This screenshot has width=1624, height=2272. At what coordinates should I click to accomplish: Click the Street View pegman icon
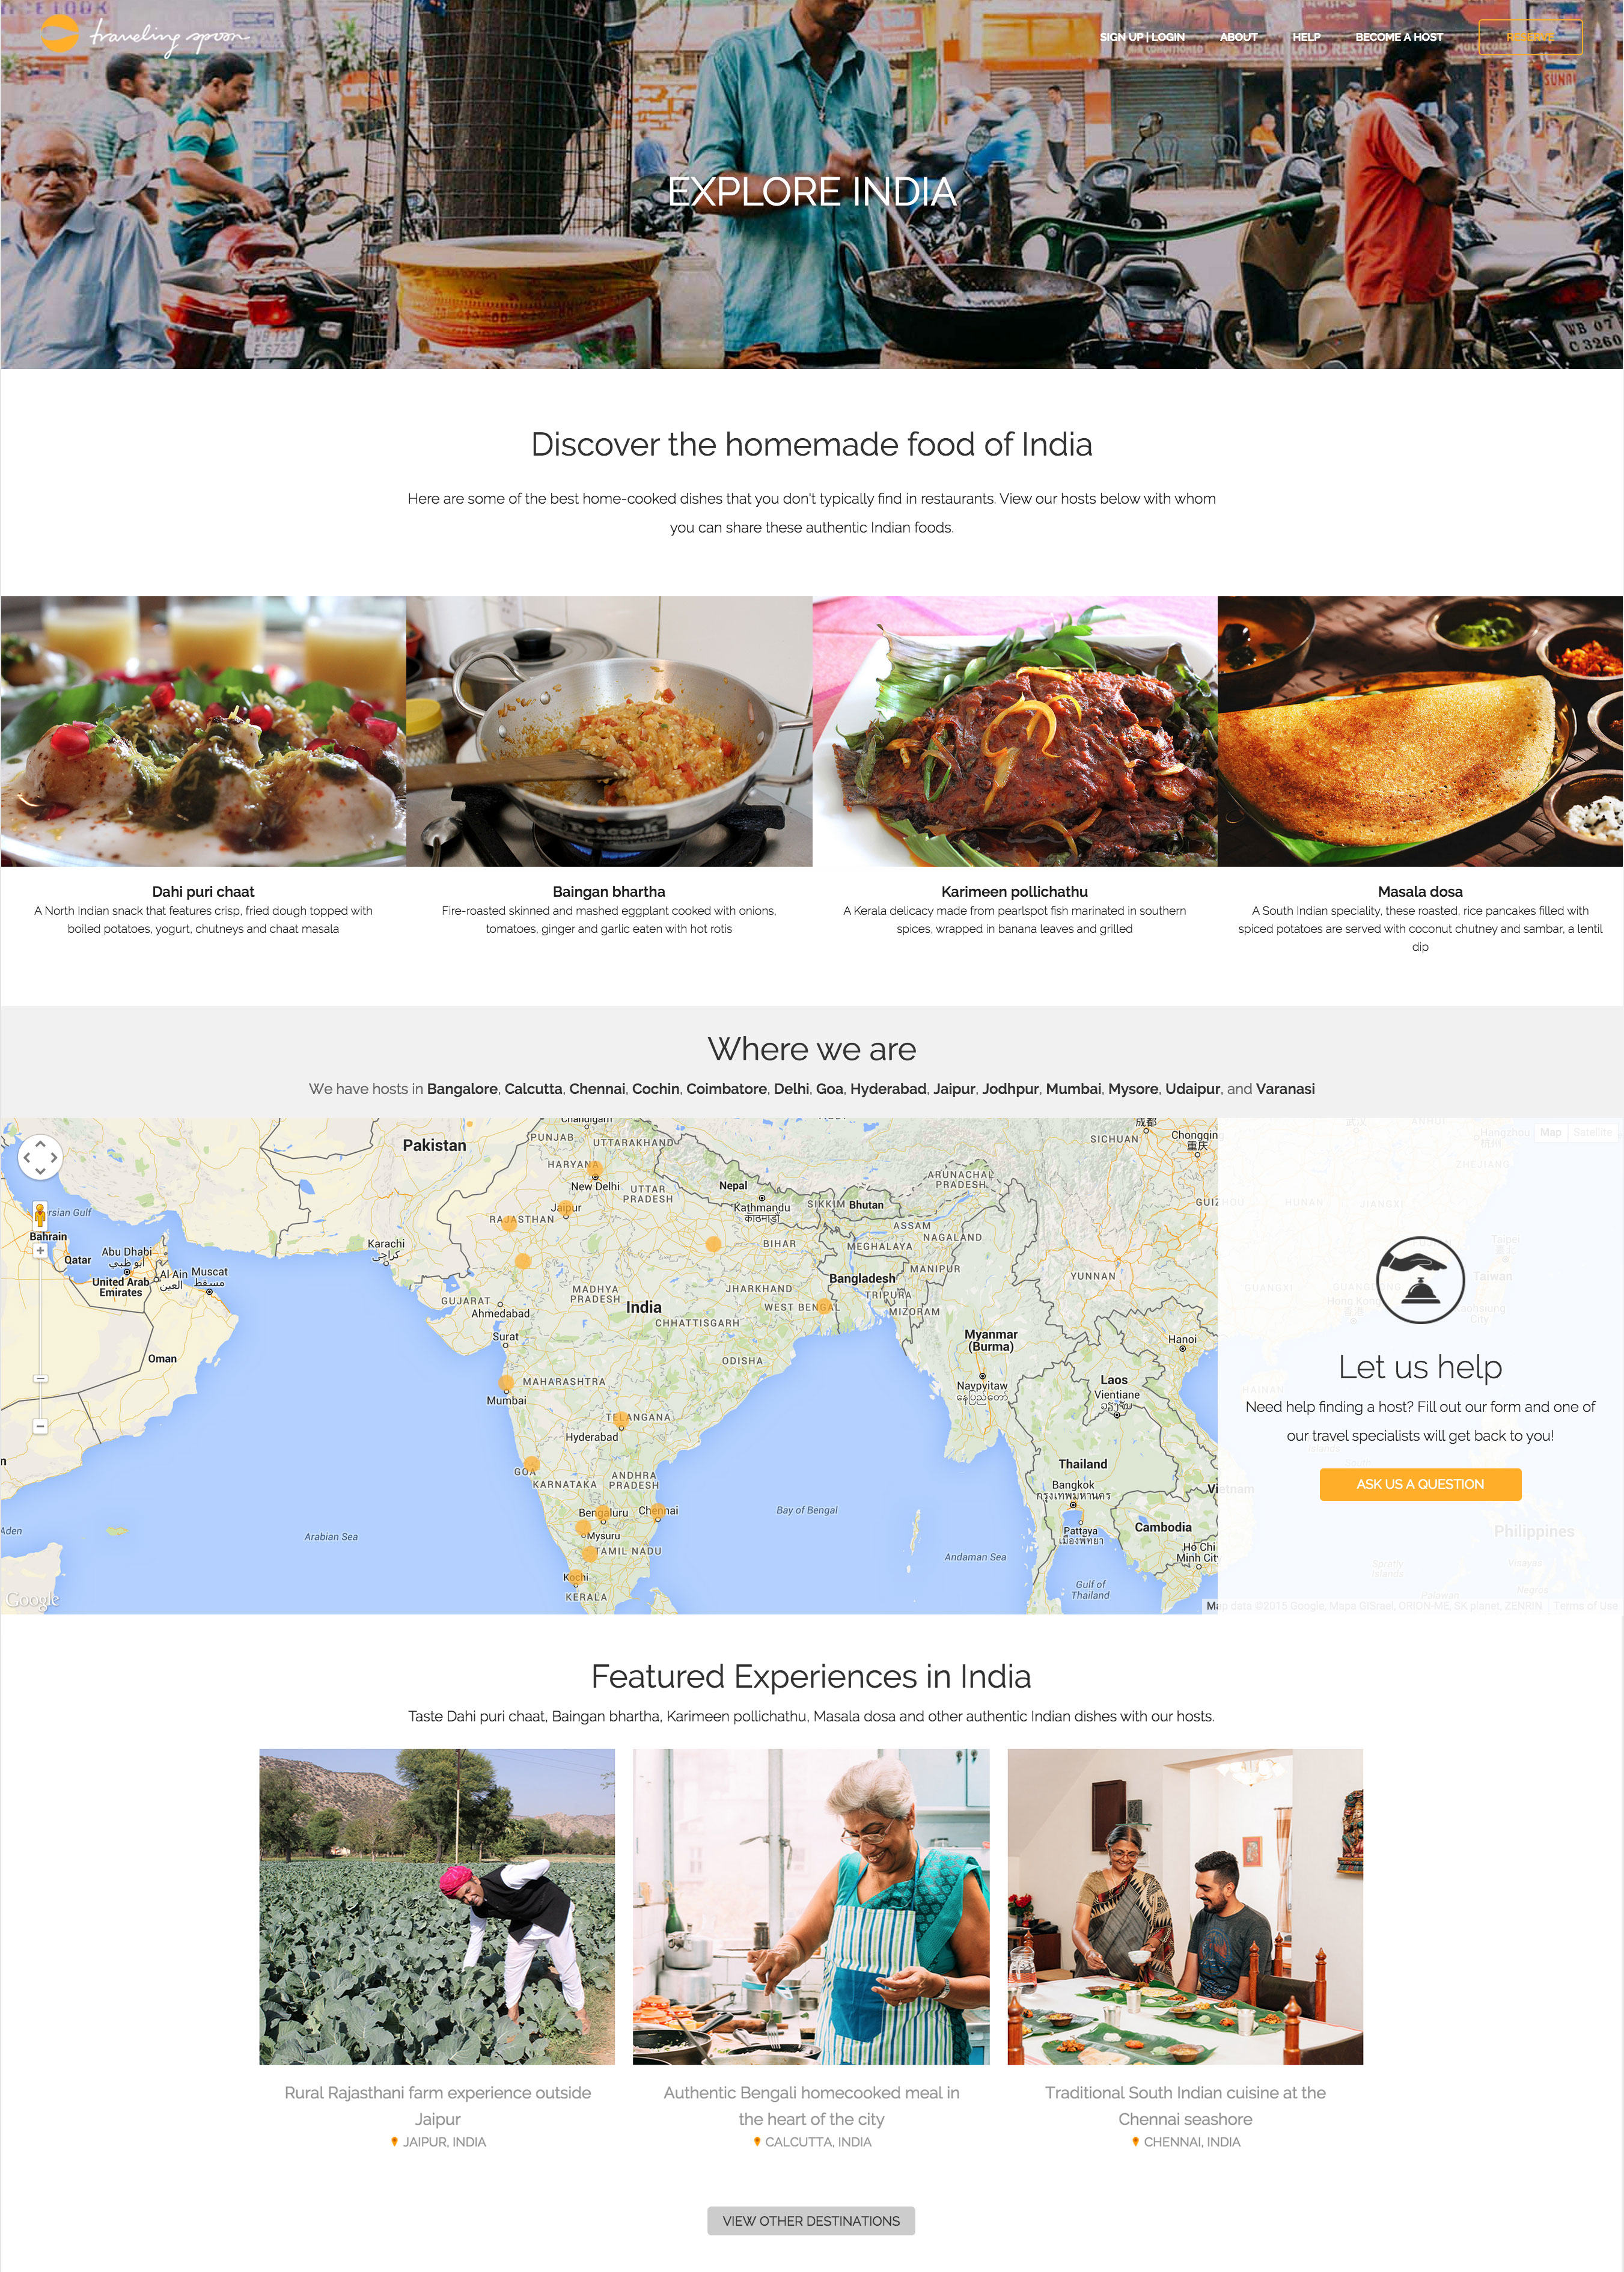pos(40,1214)
